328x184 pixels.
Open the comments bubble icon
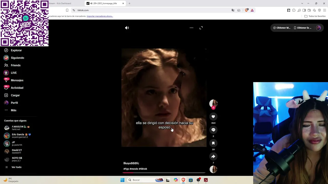213,130
